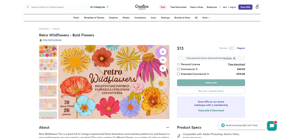Open the Illustrations category
The height and width of the screenshot is (138, 284).
(140, 18)
